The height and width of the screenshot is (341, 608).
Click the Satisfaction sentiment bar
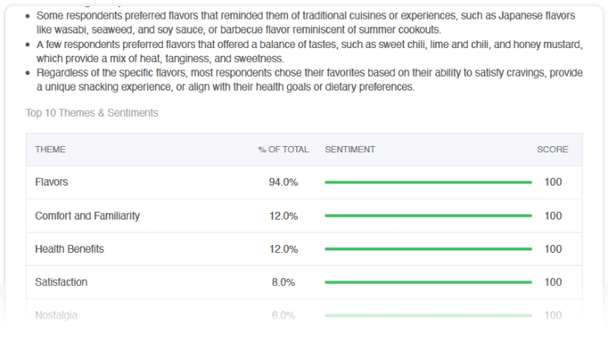(x=428, y=282)
